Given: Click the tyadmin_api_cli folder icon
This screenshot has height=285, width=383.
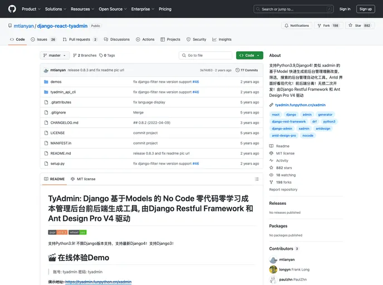Looking at the screenshot, I should [x=46, y=92].
